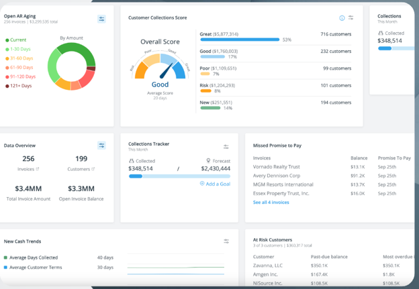Open Customer Collections Score filter settings icon

tap(351, 18)
